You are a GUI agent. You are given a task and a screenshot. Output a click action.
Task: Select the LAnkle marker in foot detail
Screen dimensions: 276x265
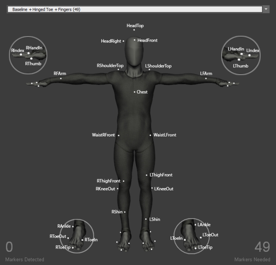[x=195, y=225]
